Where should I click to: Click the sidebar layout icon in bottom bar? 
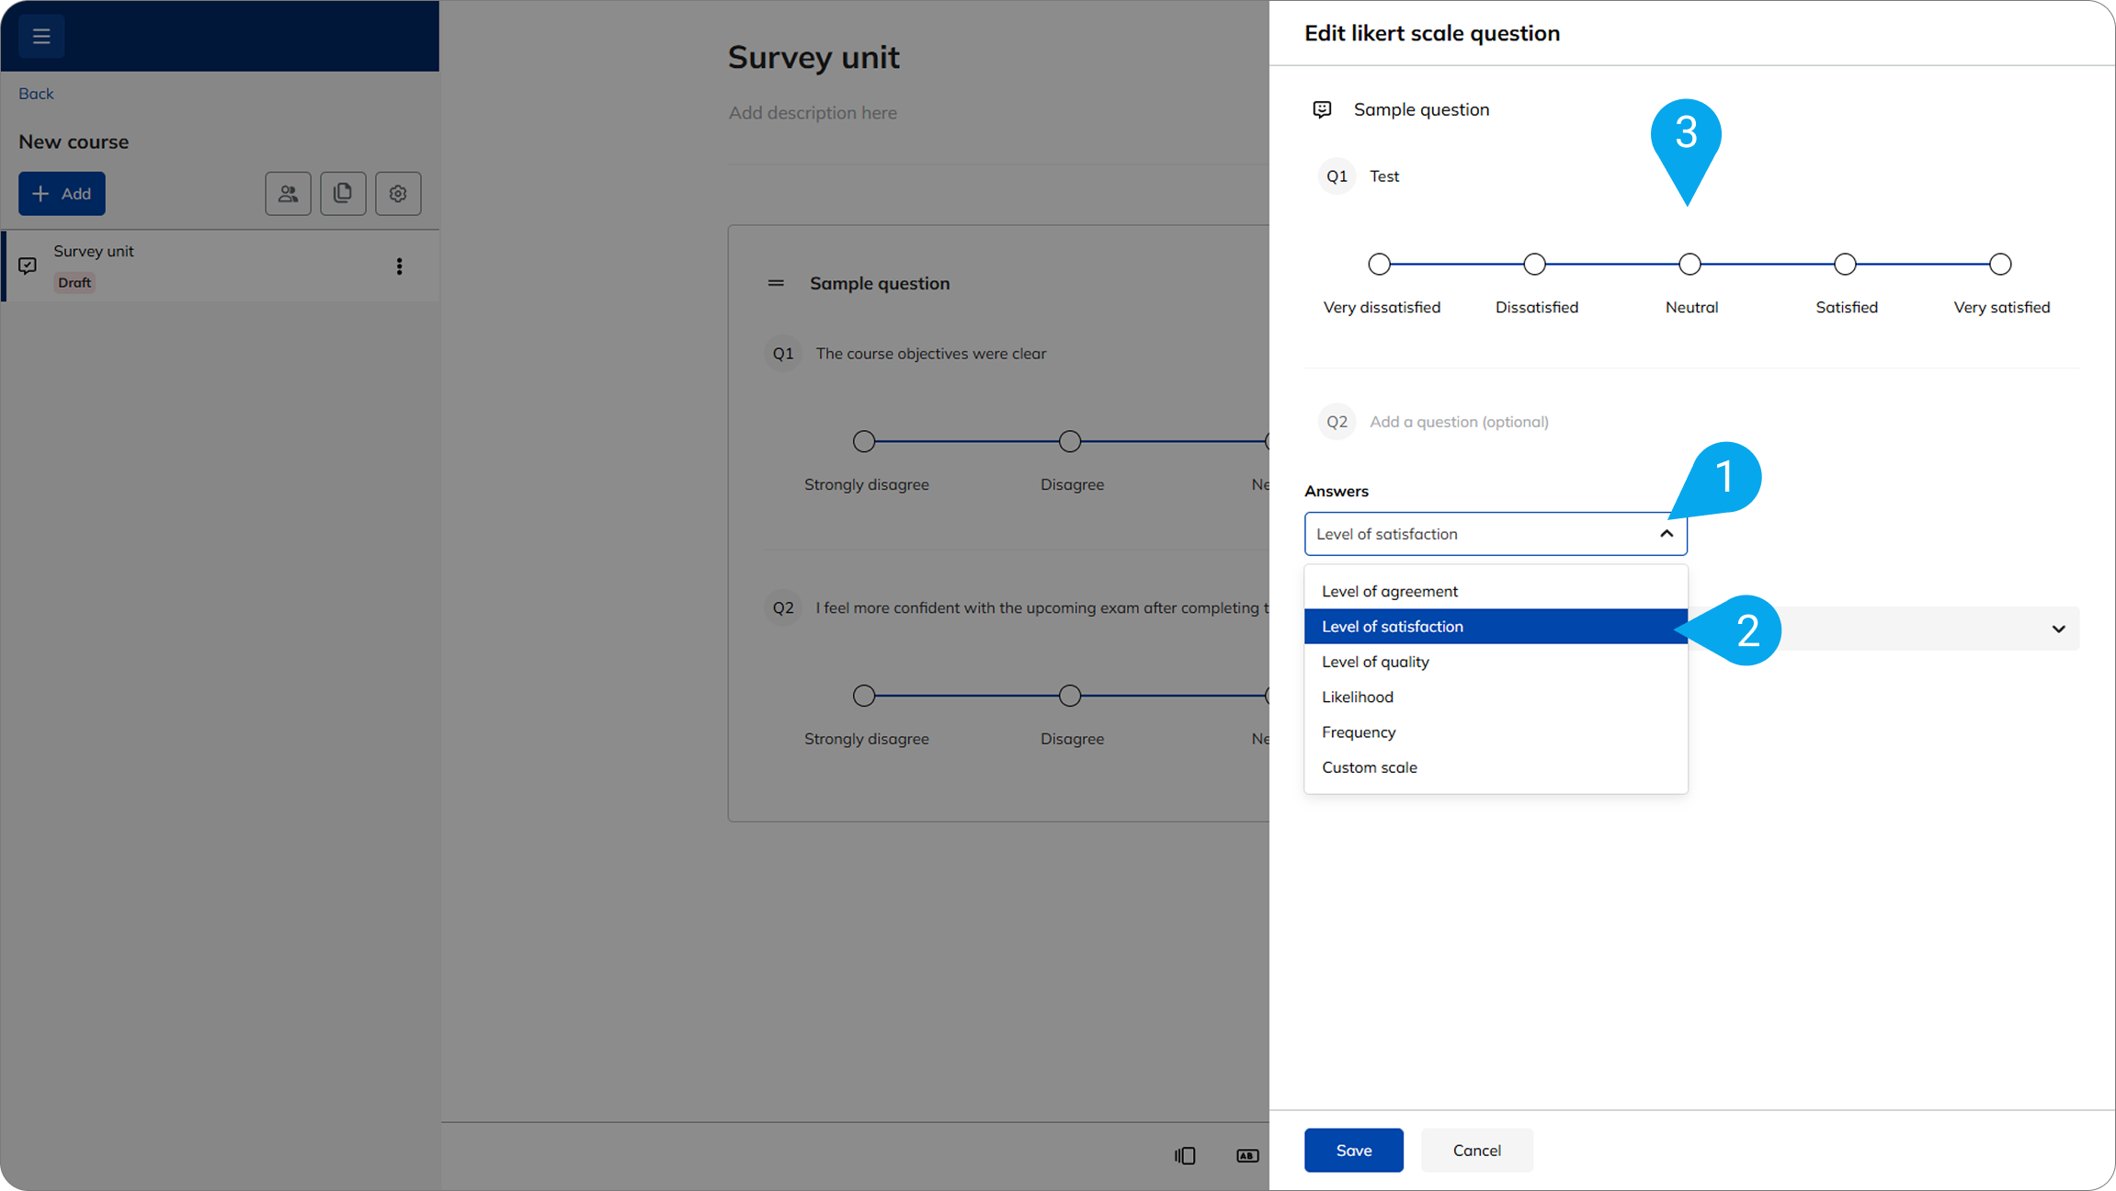1185,1155
